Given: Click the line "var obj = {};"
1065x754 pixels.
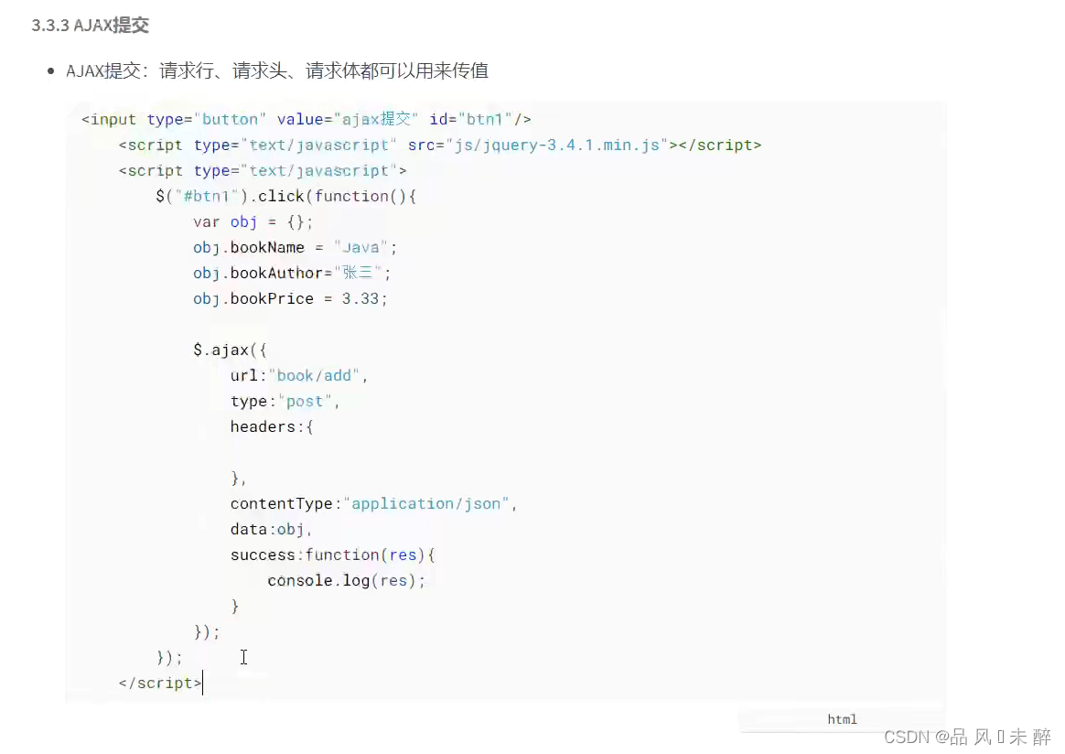Looking at the screenshot, I should point(253,222).
